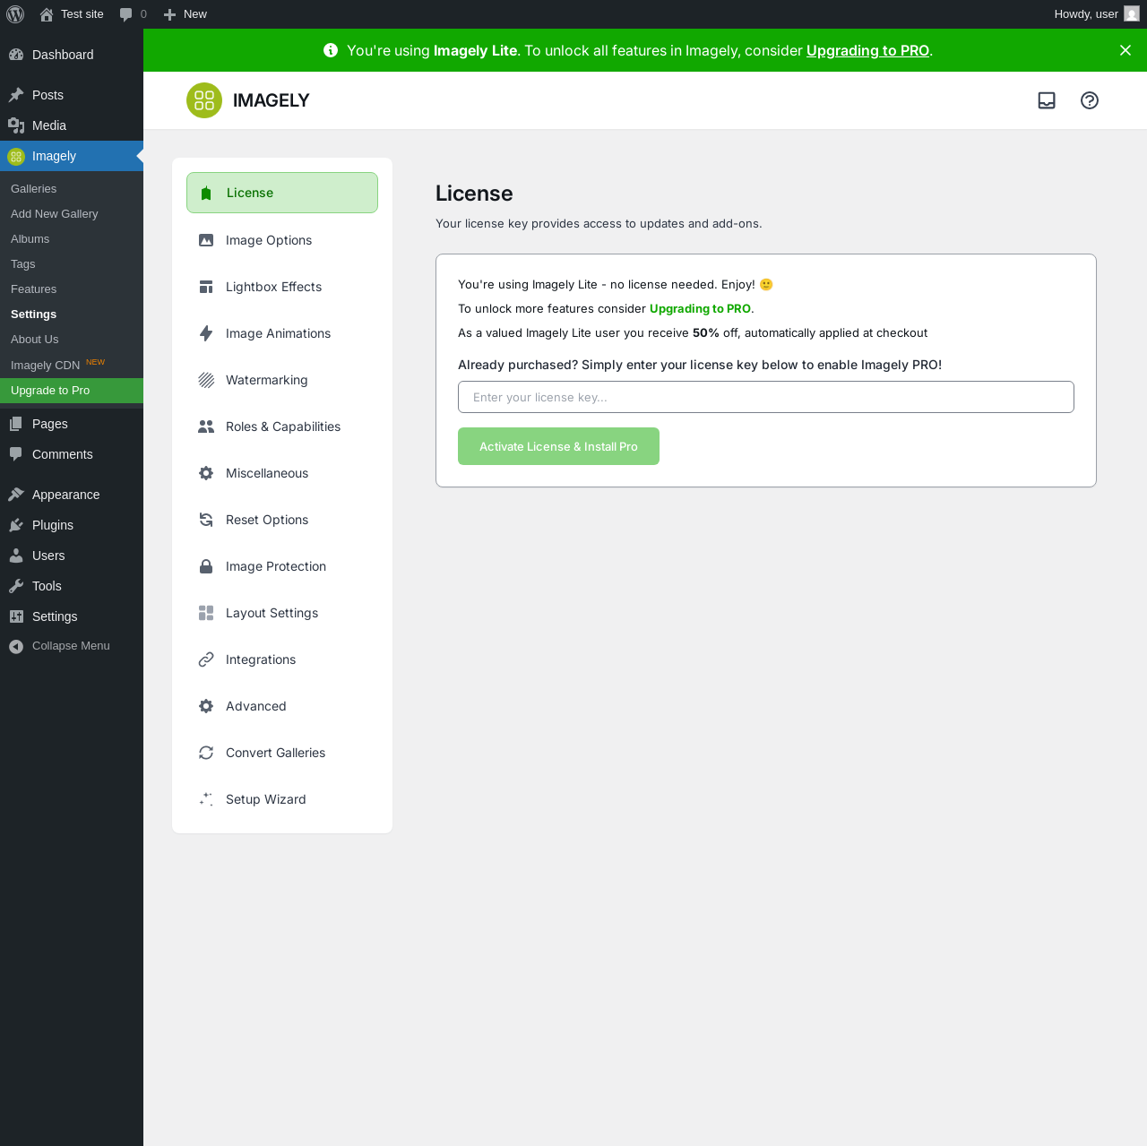Open the Miscellaneous settings tab
Screen dimensions: 1147x1146
282,473
